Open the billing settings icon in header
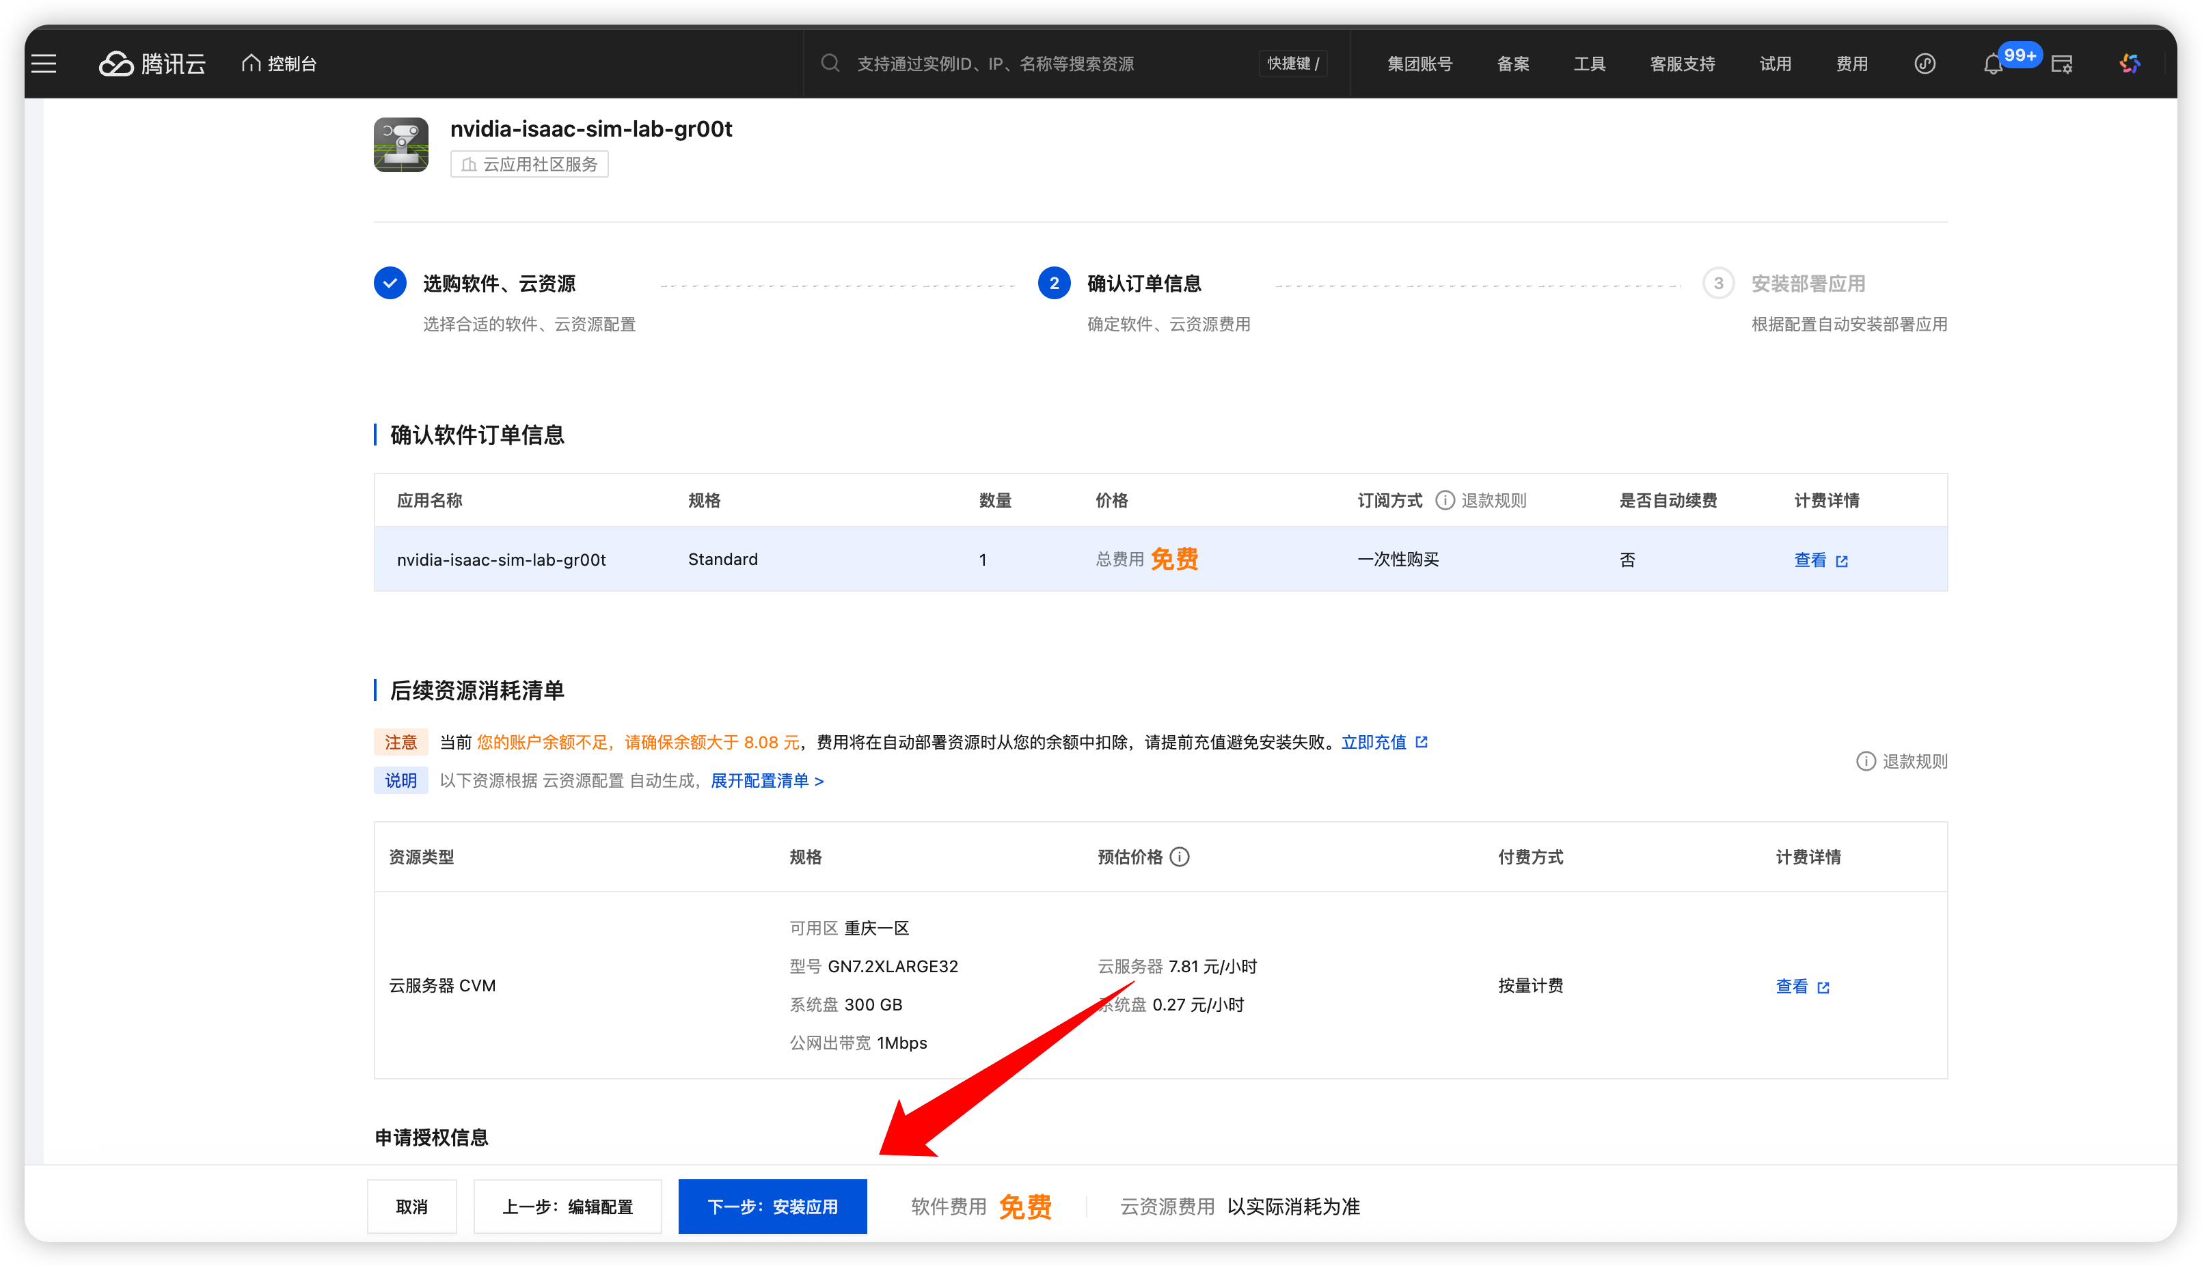The image size is (2202, 1266). click(2062, 64)
